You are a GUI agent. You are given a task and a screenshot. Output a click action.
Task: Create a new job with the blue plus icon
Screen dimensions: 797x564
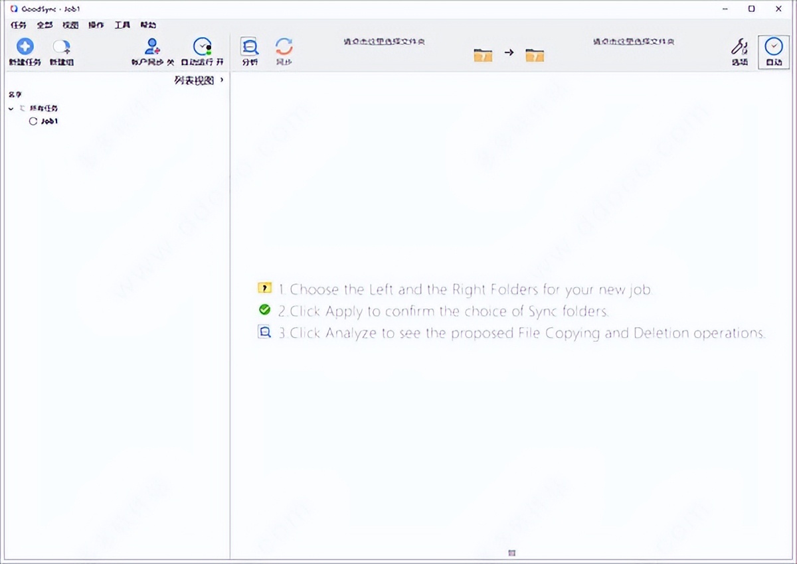[x=25, y=47]
